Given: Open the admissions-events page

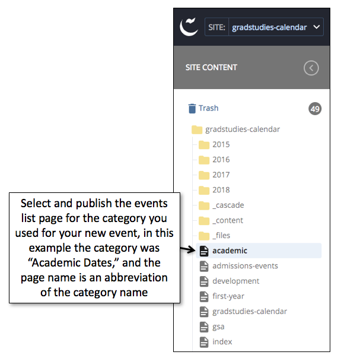Looking at the screenshot, I should click(x=239, y=266).
